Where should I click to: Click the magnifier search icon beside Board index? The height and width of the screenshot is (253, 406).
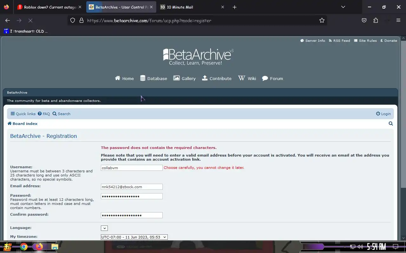click(x=391, y=124)
